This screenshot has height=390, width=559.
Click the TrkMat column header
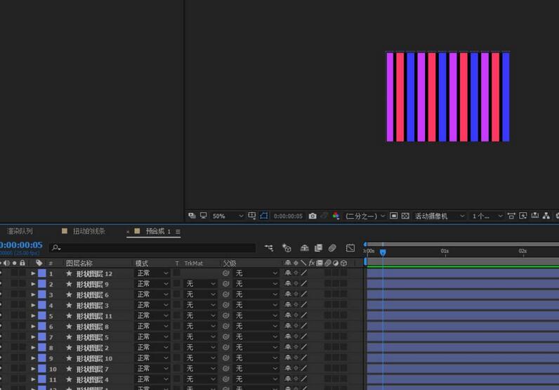coord(193,264)
